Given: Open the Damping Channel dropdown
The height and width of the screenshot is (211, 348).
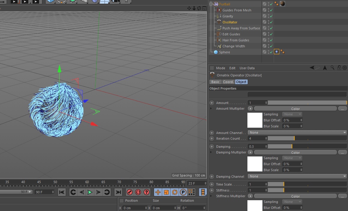Looking at the screenshot, I should (297, 177).
